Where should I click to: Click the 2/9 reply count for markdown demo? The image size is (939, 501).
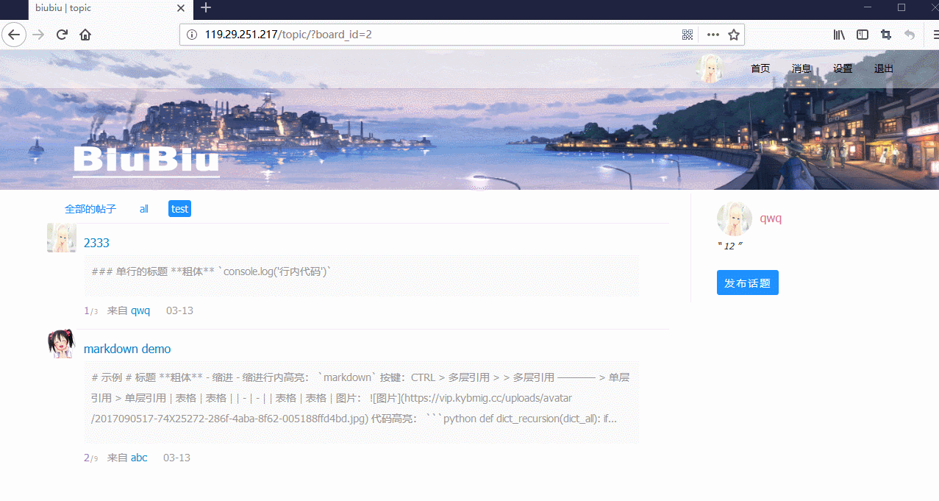pos(91,458)
